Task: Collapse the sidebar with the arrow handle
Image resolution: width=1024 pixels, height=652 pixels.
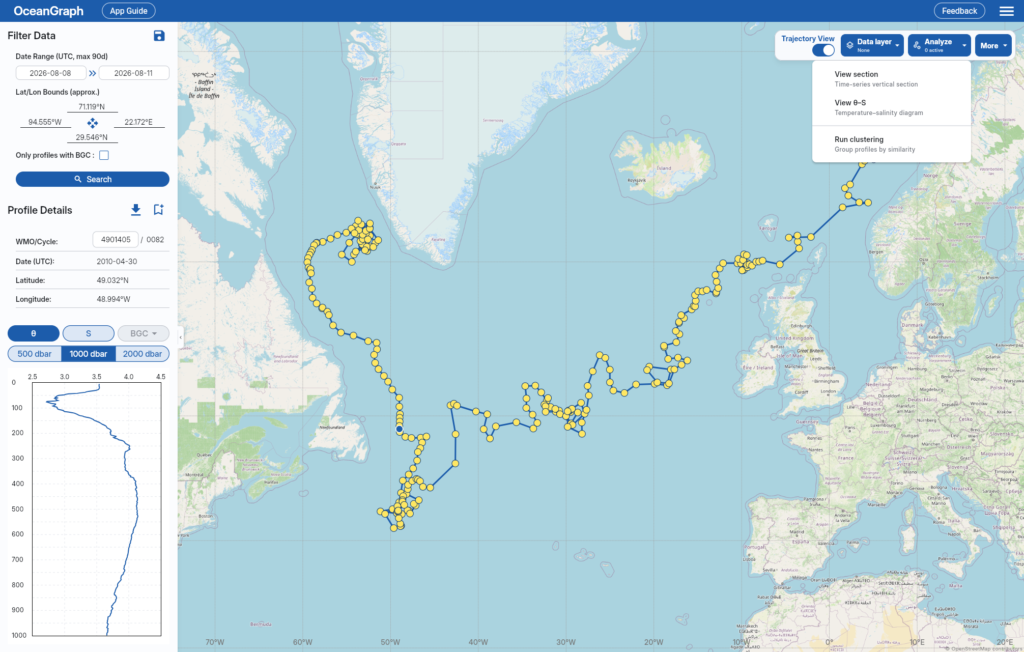Action: click(x=181, y=337)
